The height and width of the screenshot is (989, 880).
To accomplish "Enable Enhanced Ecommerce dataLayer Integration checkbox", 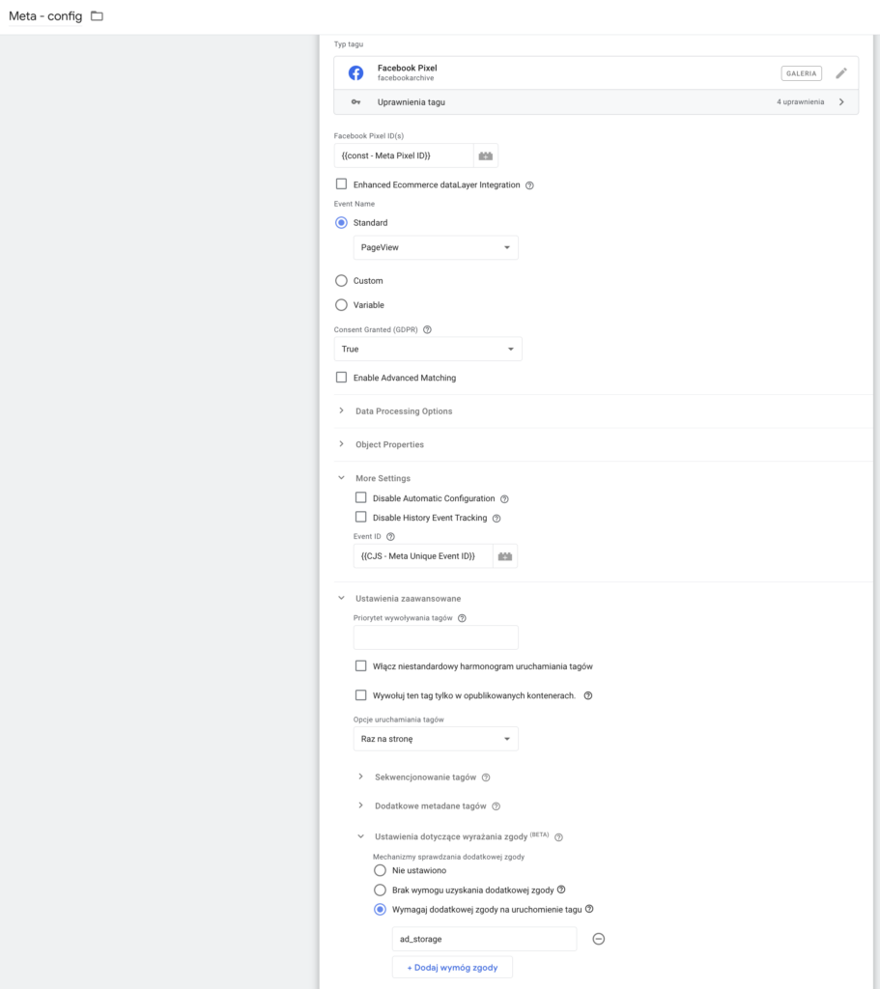I will click(x=341, y=184).
